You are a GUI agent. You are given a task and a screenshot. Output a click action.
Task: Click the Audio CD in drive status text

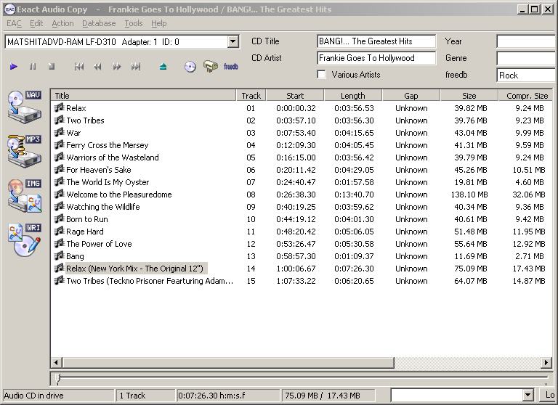(x=34, y=396)
